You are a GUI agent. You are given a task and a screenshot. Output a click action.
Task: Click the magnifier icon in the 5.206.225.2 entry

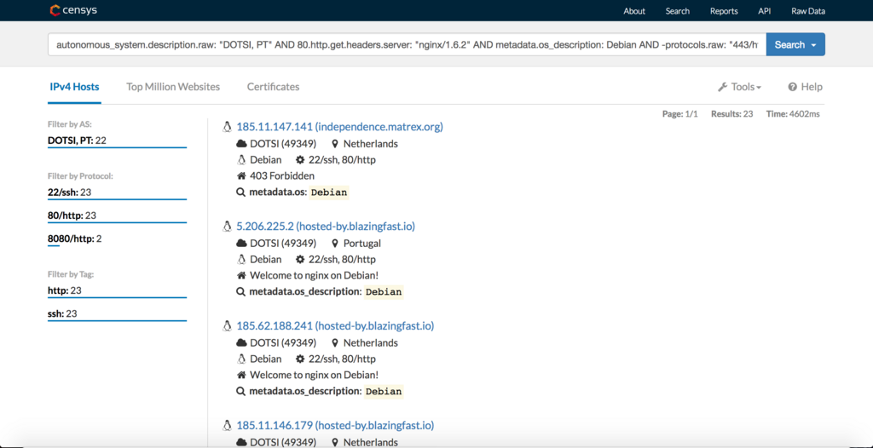pyautogui.click(x=241, y=292)
